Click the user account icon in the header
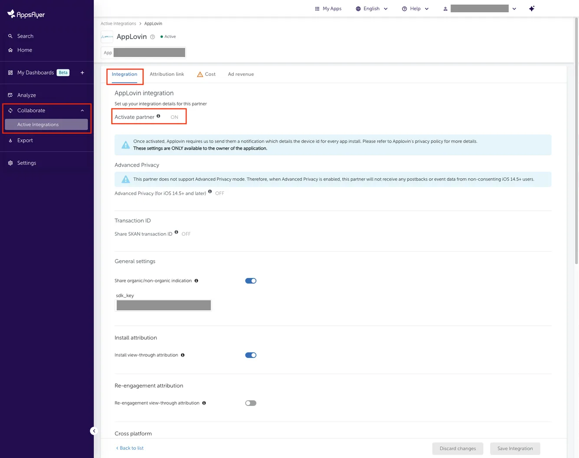 coord(445,8)
